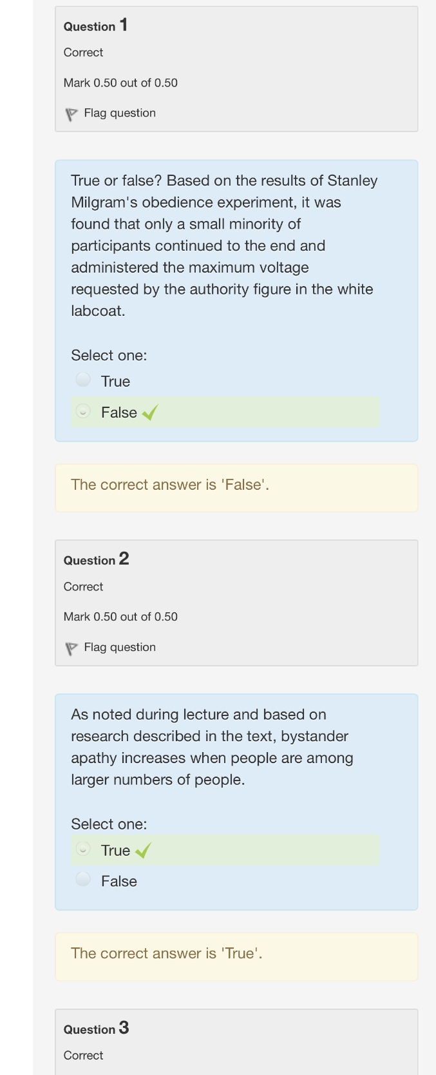Click the green checkmark beside the True answer
The width and height of the screenshot is (436, 1075).
[143, 851]
